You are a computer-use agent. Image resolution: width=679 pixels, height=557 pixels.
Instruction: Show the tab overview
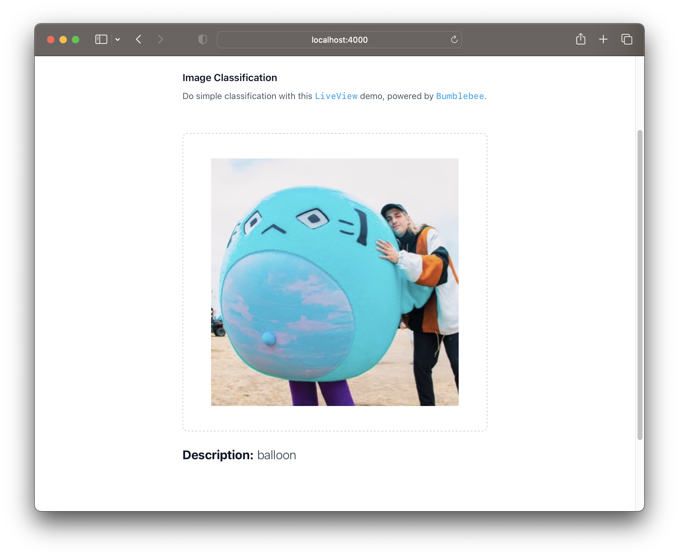pos(626,40)
